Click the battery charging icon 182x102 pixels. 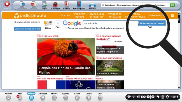143,97
